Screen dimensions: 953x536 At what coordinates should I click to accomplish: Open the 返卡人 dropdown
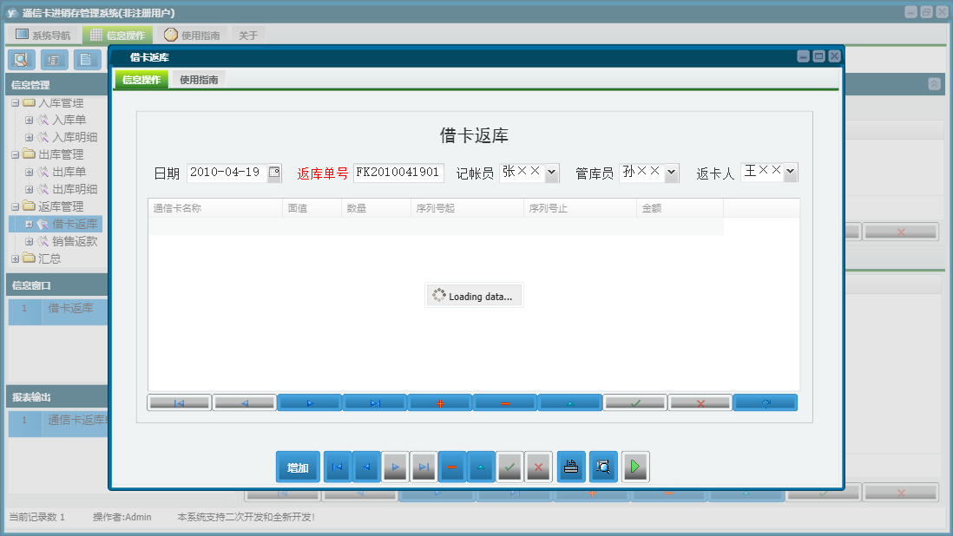point(790,172)
